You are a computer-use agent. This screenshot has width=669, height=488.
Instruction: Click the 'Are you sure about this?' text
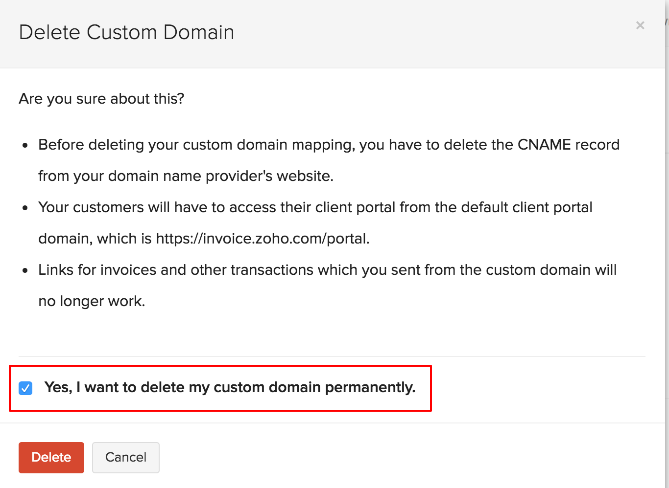pos(101,99)
